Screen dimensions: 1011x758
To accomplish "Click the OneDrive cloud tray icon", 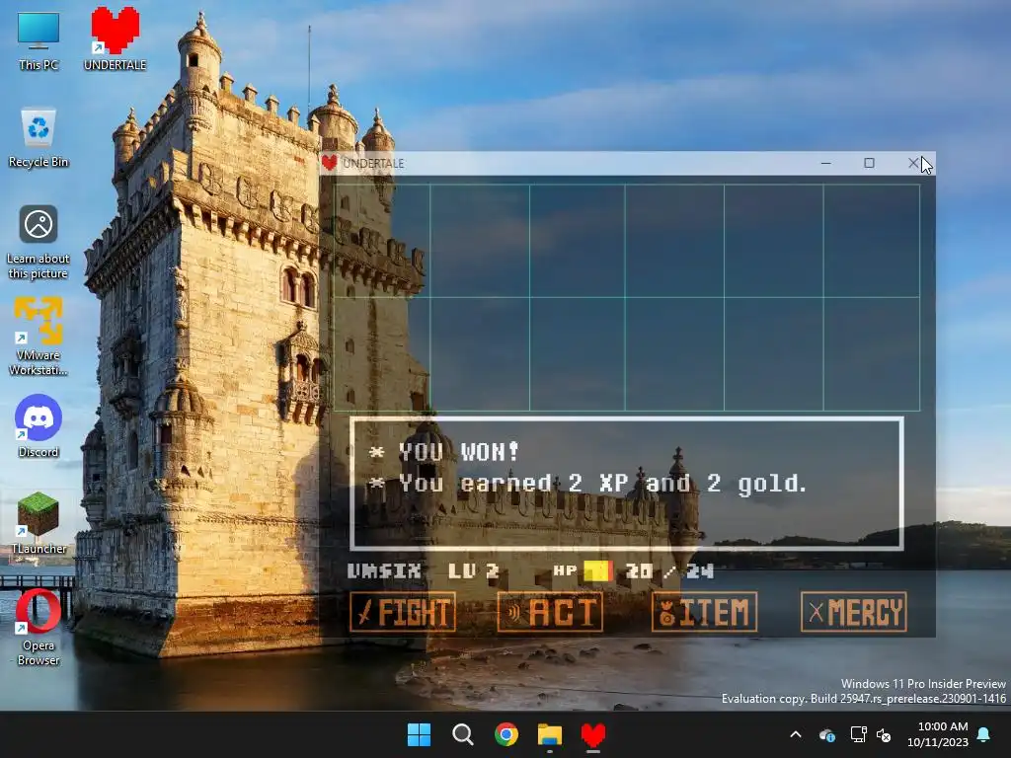I will tap(827, 734).
